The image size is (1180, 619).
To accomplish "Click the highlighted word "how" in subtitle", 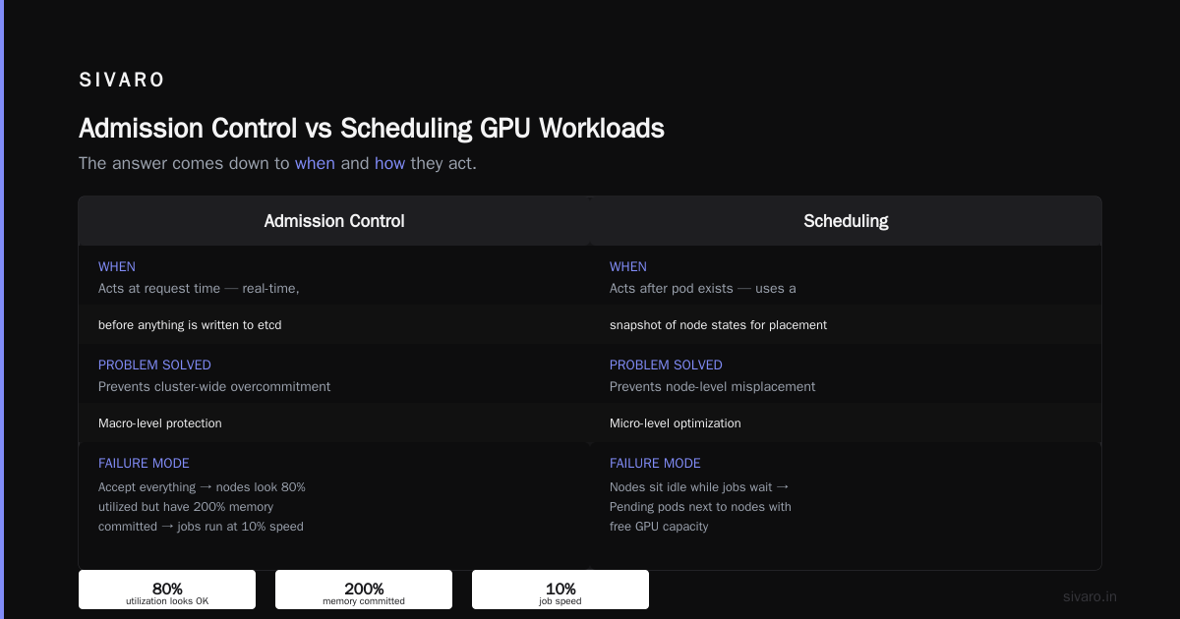I will [389, 163].
